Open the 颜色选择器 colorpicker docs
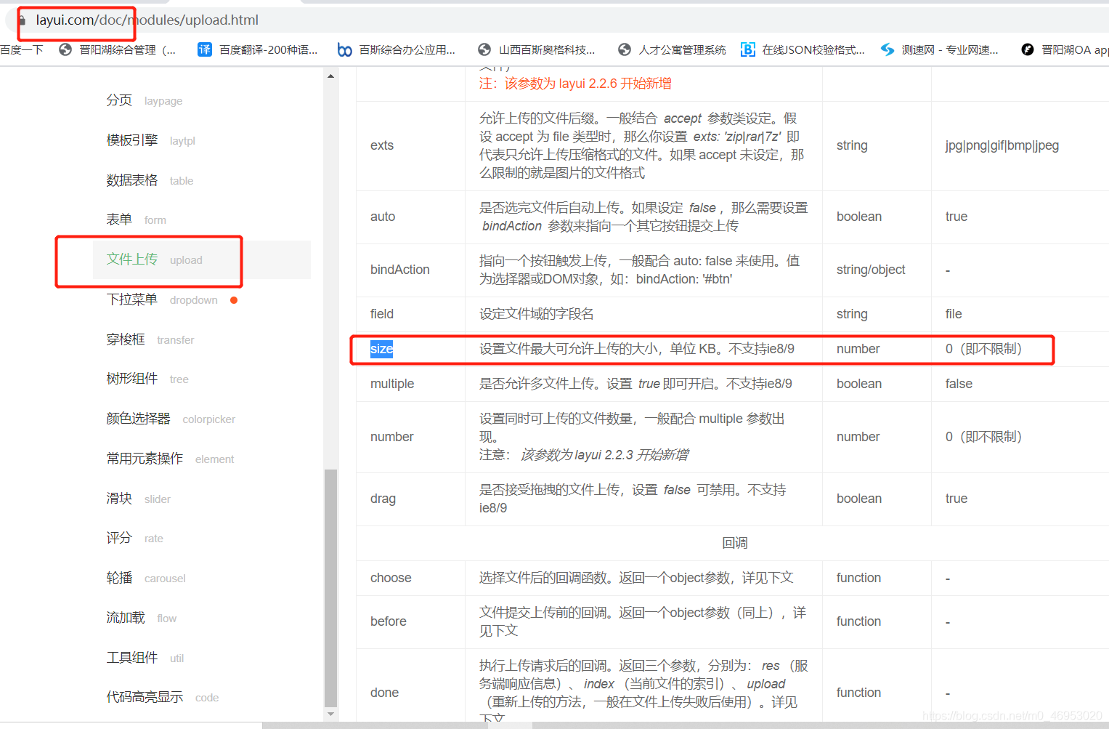Screen dimensions: 1109x729 (x=139, y=419)
